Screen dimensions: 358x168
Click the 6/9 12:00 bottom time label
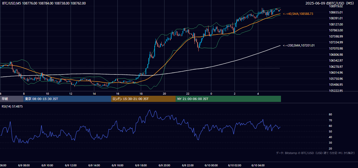[x=71, y=165]
